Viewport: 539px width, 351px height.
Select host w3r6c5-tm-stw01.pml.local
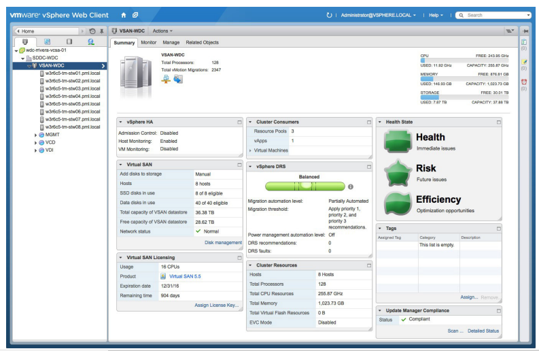pos(73,73)
